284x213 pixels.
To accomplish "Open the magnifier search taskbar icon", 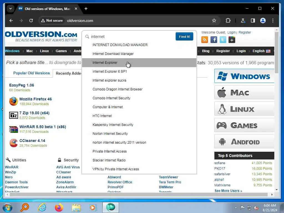I will [x=24, y=207].
